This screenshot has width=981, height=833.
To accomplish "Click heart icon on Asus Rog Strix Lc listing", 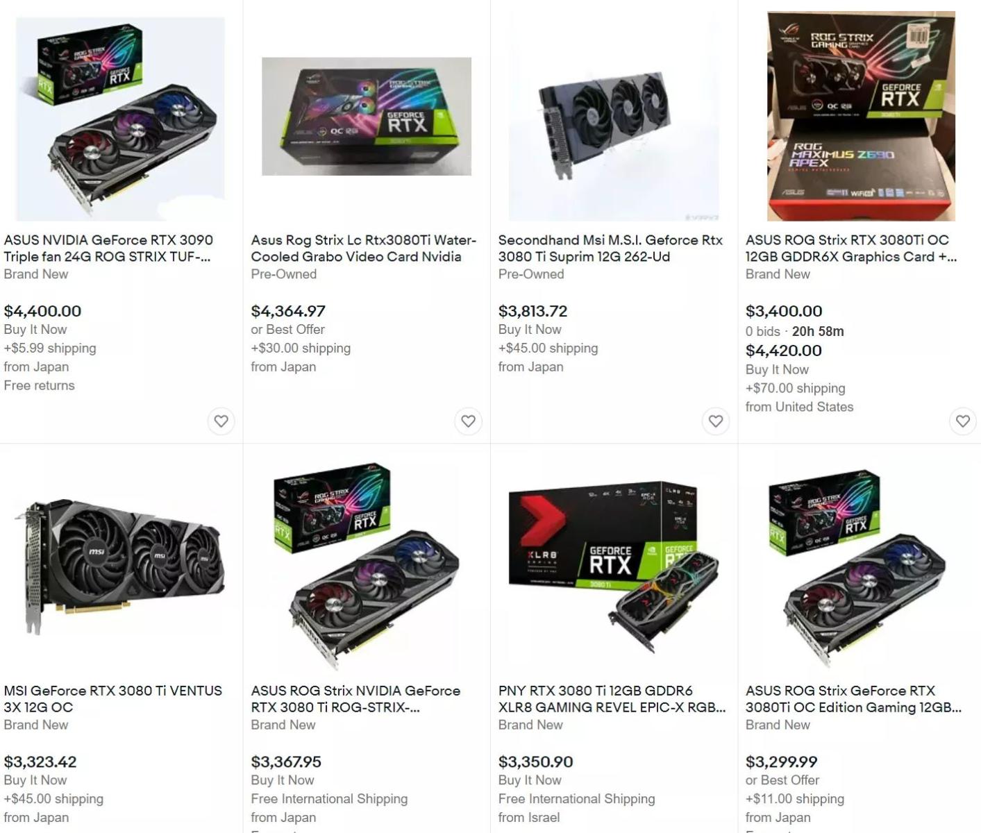I will coord(468,421).
